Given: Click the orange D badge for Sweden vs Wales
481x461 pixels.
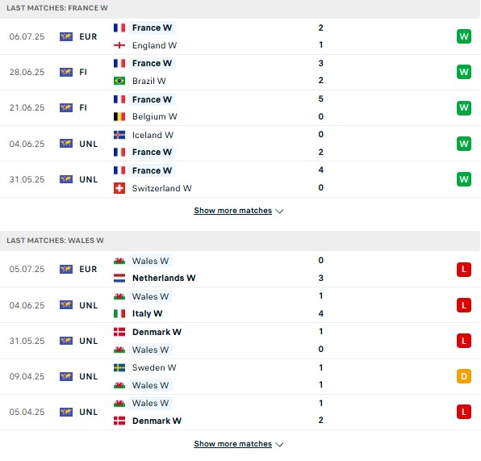Looking at the screenshot, I should (463, 376).
